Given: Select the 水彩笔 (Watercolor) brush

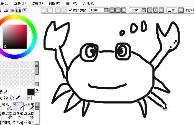Looking at the screenshot, I should click(29, 107).
